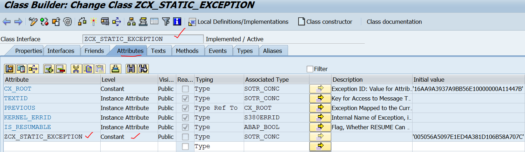Toggle Read-Only checkbox for ZCX_STATIC_EXCEPTION attribute

[x=185, y=137]
